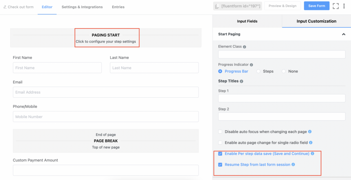Click the Step 1 title input field
This screenshot has width=351, height=180.
click(x=281, y=98)
